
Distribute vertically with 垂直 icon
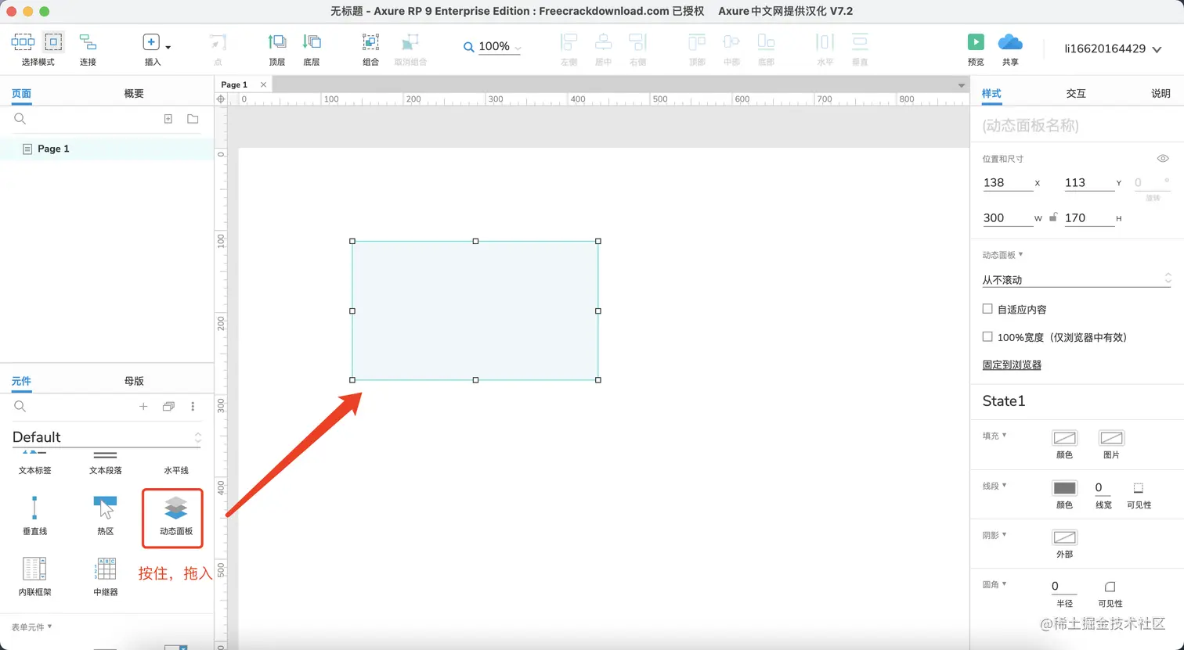point(860,42)
